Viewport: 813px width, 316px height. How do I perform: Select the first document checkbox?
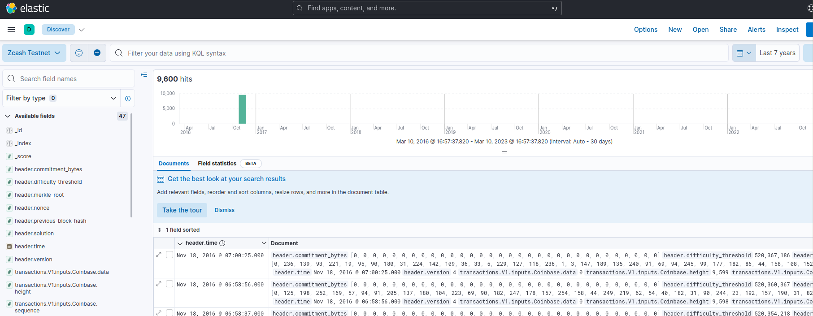coord(170,255)
